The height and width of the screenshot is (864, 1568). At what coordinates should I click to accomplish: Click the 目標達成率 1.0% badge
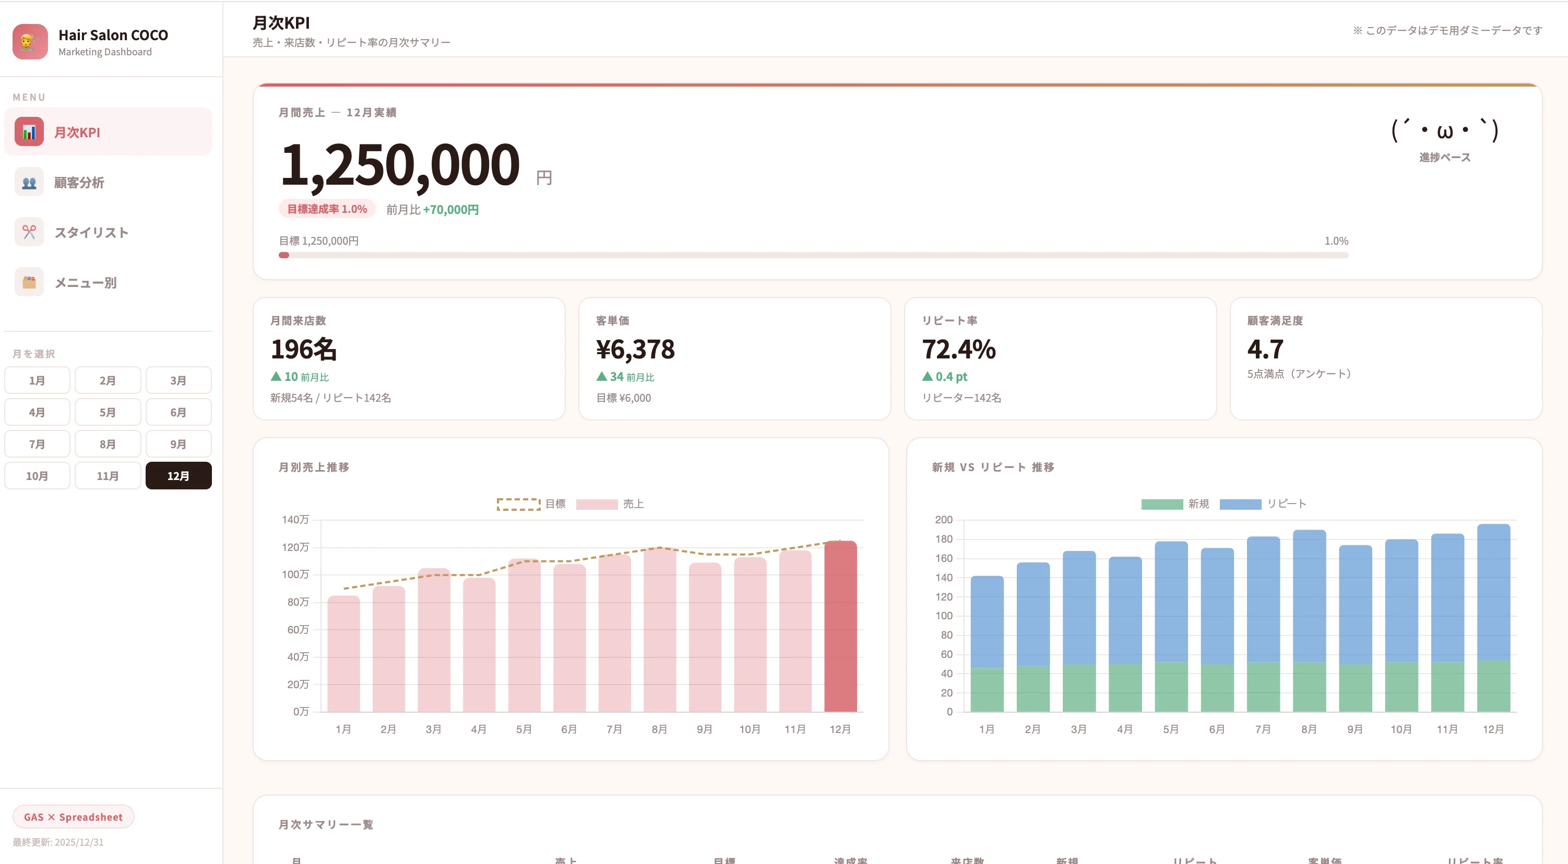(327, 209)
